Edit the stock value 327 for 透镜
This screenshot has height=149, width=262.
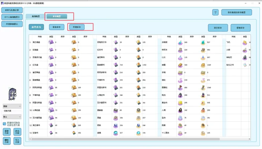(121, 133)
